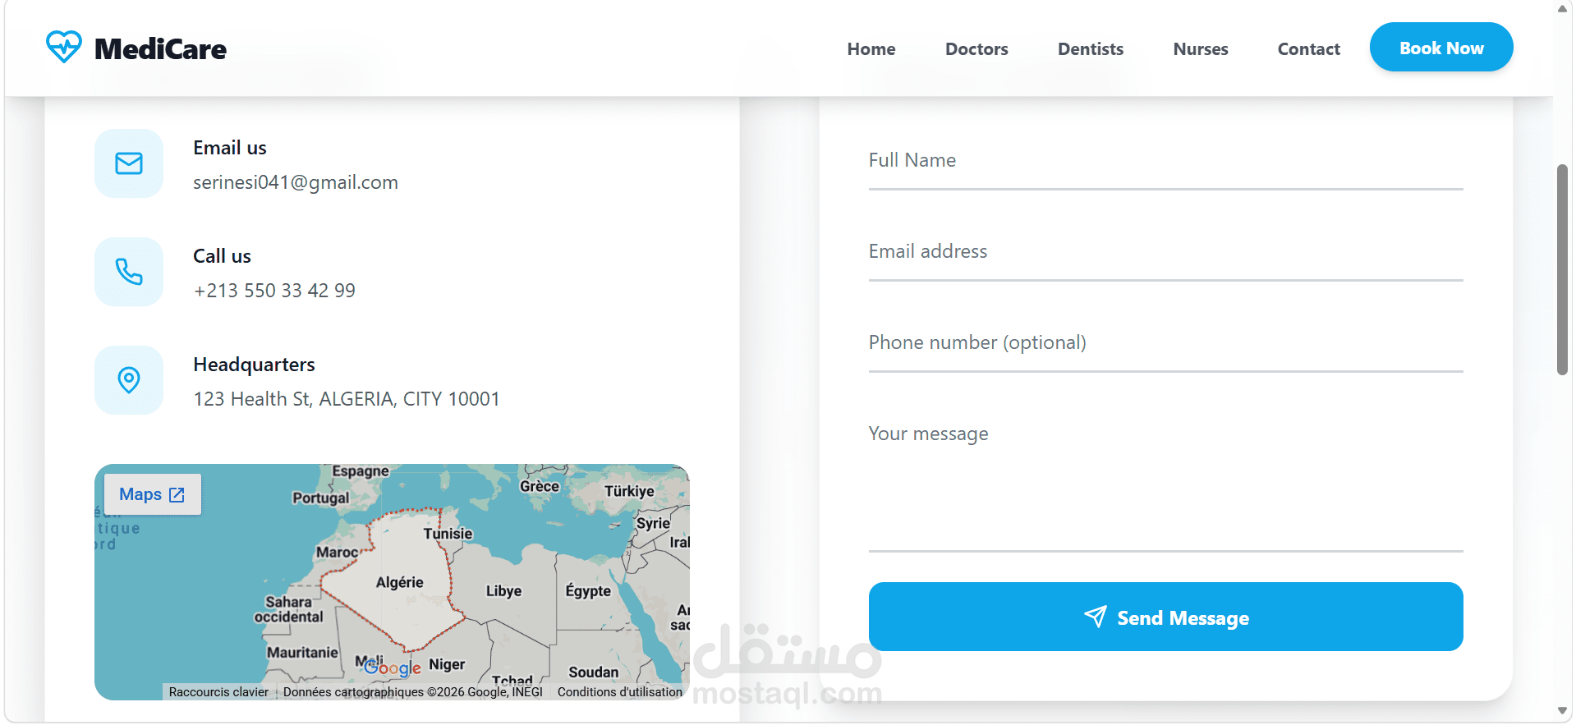Click the Headquarters location pin icon
Image resolution: width=1576 pixels, height=725 pixels.
129,380
